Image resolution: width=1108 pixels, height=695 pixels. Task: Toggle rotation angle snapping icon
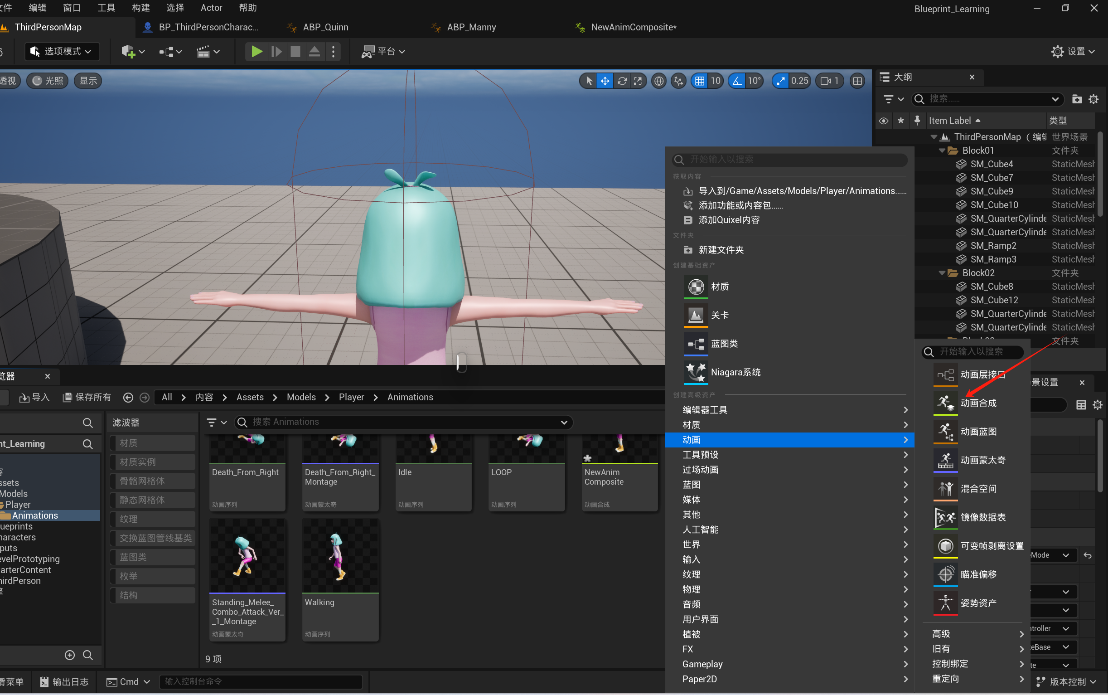[737, 81]
